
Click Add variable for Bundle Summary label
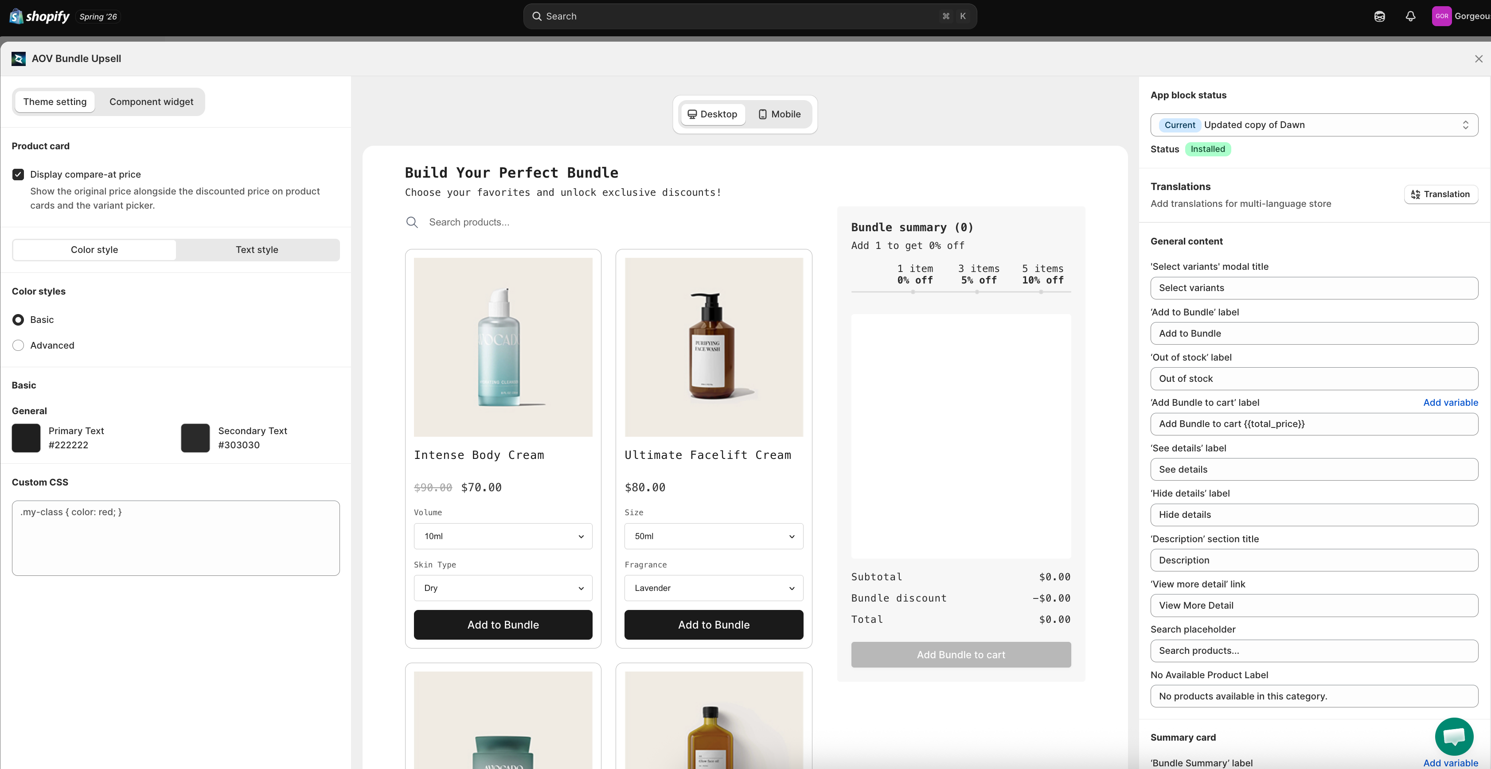coord(1451,763)
